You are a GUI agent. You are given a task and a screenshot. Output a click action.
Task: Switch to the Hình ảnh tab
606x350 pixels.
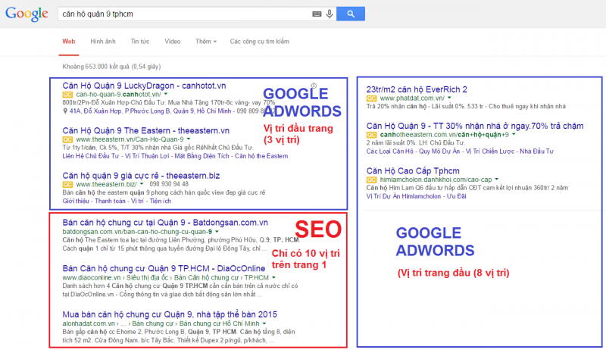pos(103,42)
